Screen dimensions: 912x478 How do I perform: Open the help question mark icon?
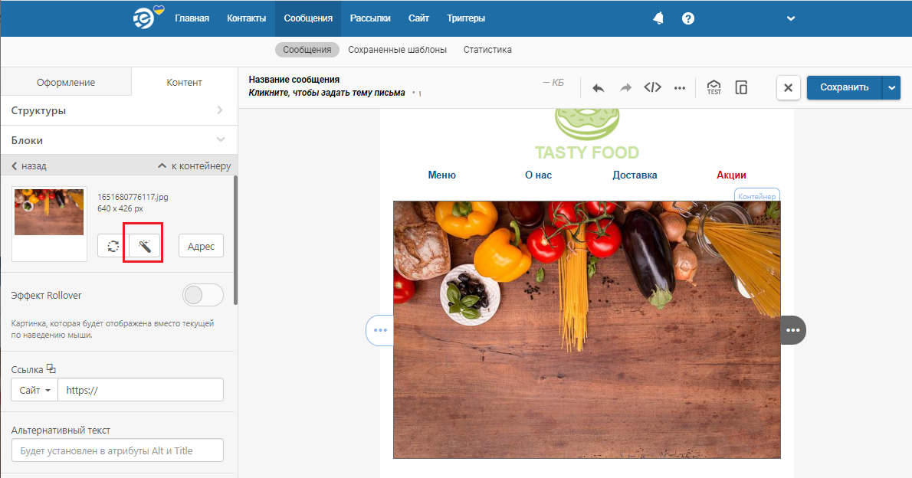pos(688,18)
